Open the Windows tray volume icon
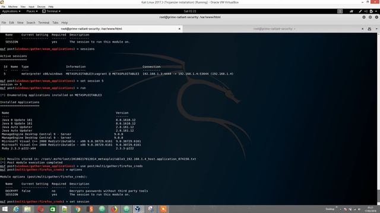This screenshot has width=380, height=213. [x=359, y=209]
